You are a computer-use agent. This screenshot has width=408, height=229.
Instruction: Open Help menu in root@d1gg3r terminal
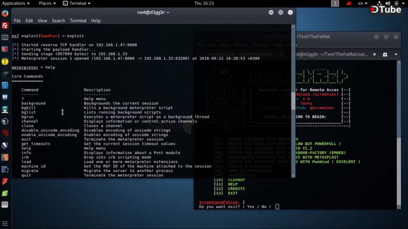(96, 21)
